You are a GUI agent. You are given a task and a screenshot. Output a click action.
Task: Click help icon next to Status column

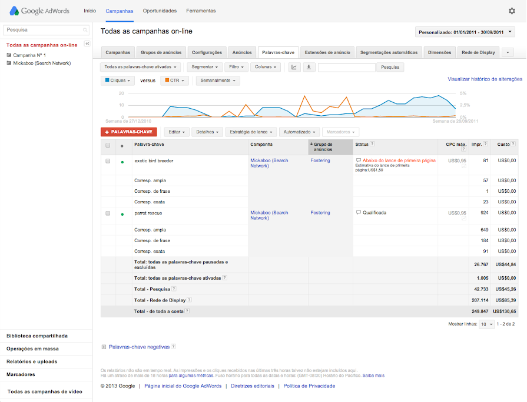tap(372, 144)
